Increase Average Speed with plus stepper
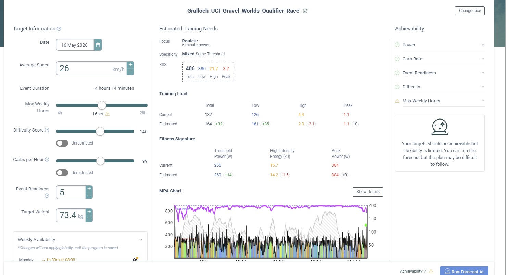This screenshot has width=516, height=275. [130, 65]
